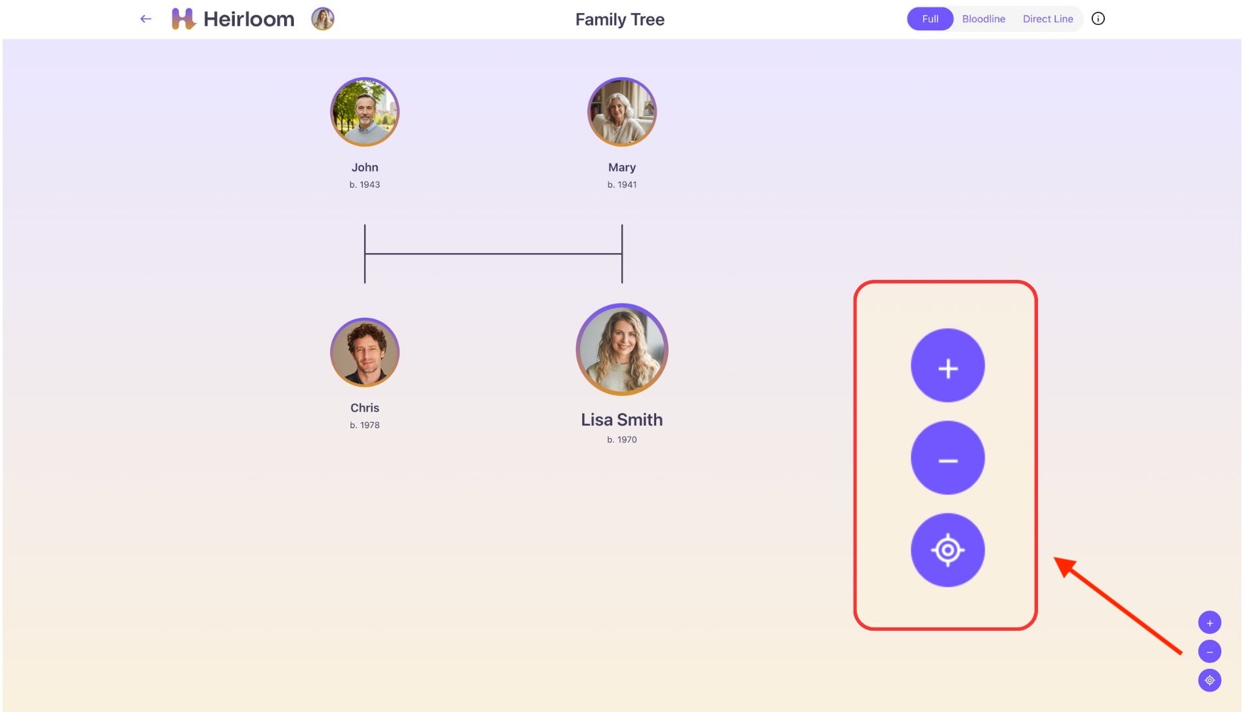Open Chris's profile photo
Screen dimensions: 1244x712
365,353
